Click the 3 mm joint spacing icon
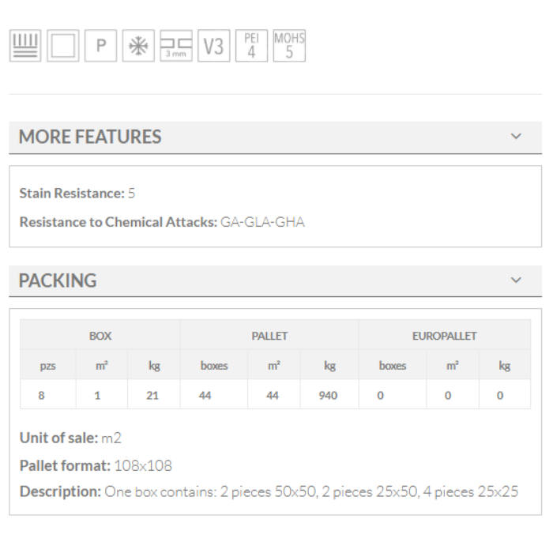The height and width of the screenshot is (553, 553). click(176, 46)
